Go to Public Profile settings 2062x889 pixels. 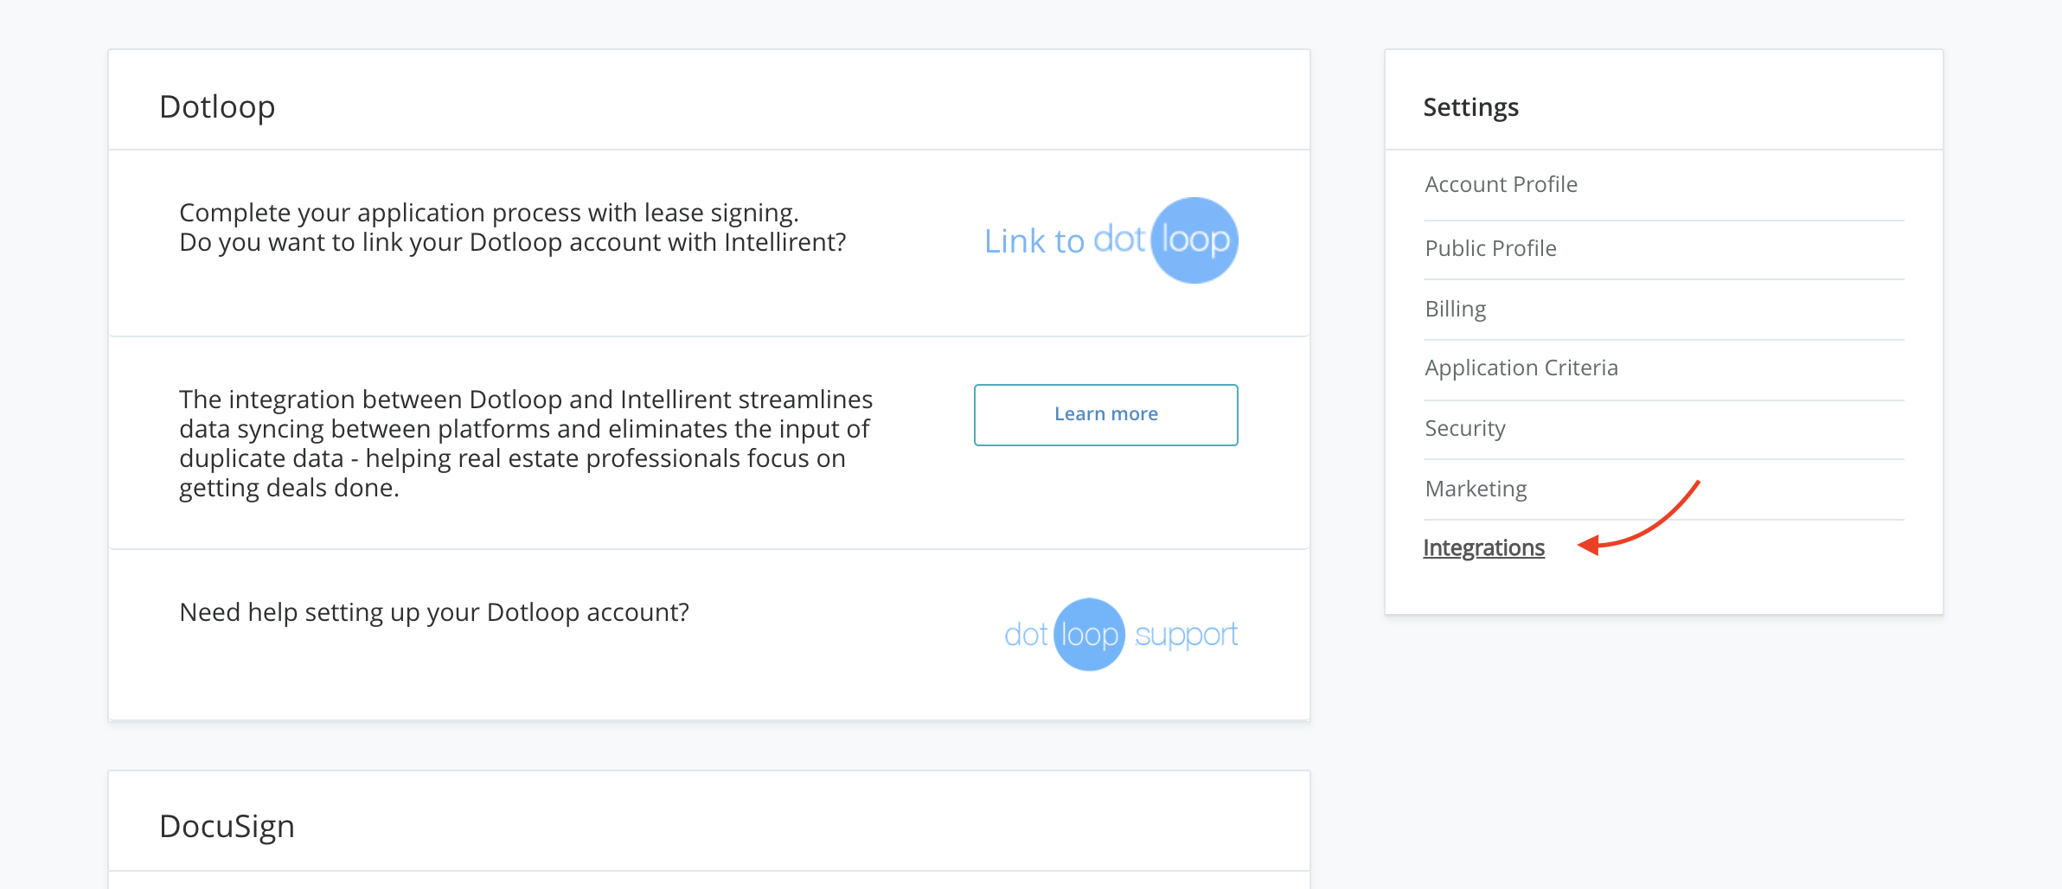coord(1490,248)
